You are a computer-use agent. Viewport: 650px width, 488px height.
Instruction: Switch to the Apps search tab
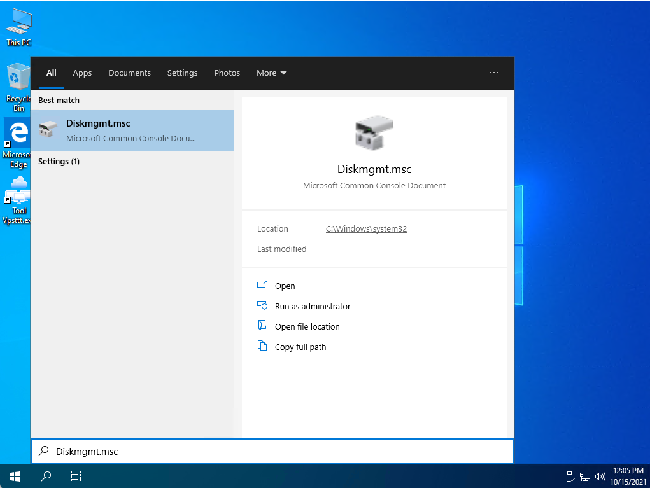click(x=82, y=73)
